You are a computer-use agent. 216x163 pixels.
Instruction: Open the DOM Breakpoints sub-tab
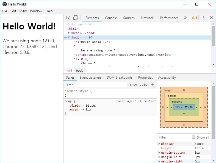120,78
